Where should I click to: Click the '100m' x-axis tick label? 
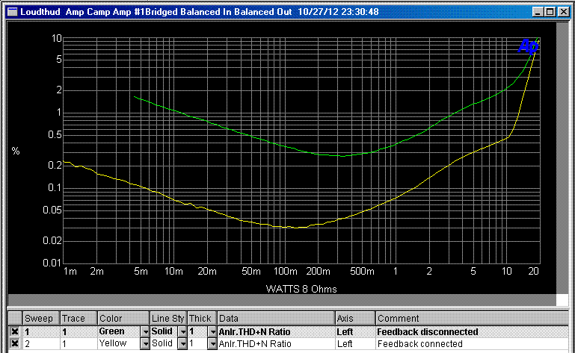click(286, 272)
